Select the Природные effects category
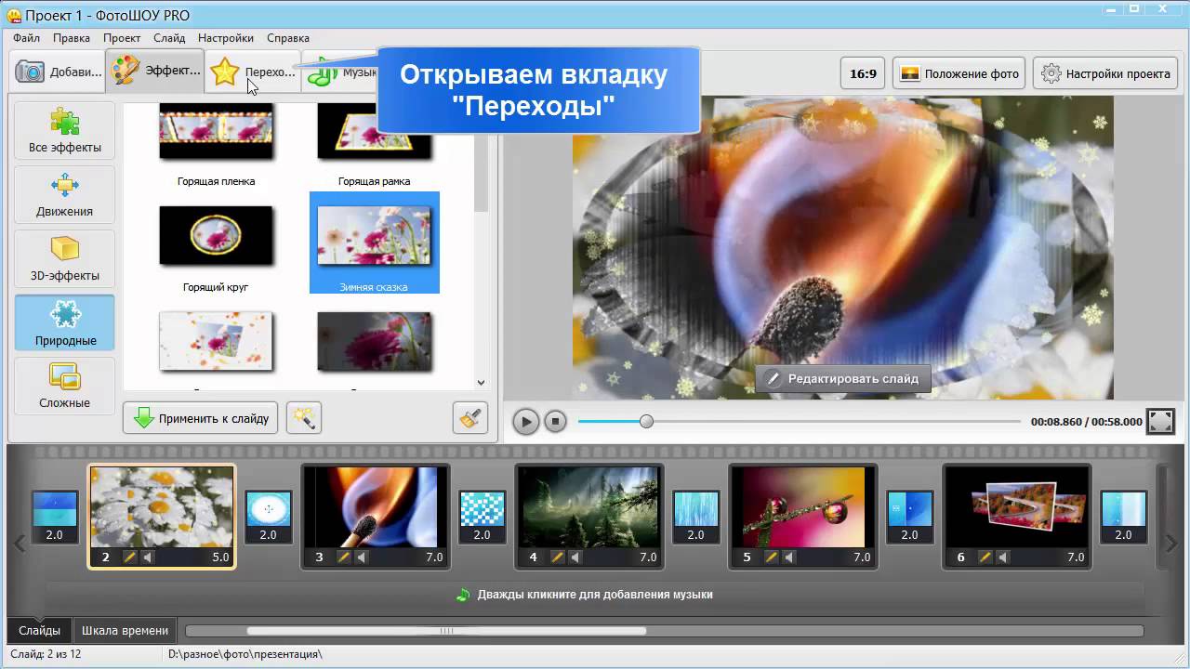 pyautogui.click(x=65, y=322)
